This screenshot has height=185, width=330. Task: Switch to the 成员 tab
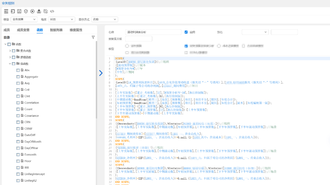(x=7, y=30)
